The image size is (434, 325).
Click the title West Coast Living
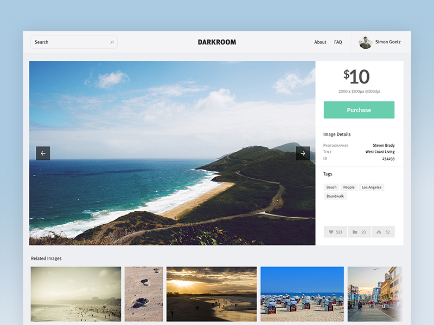coord(380,152)
